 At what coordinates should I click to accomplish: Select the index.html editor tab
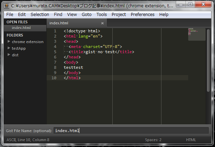pyautogui.click(x=77, y=23)
